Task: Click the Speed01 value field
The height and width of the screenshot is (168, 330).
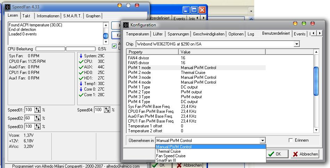Action: tap(30, 110)
